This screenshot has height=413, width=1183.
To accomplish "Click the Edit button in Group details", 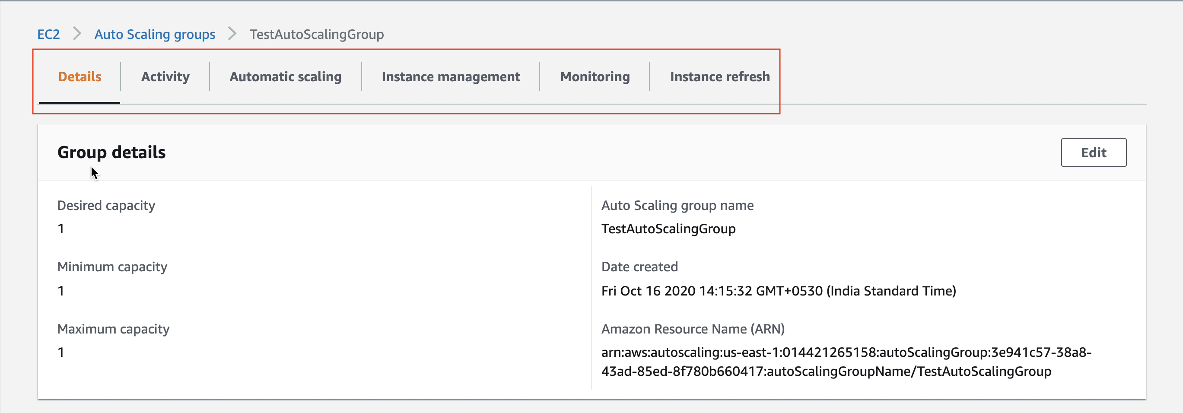I will (x=1094, y=152).
